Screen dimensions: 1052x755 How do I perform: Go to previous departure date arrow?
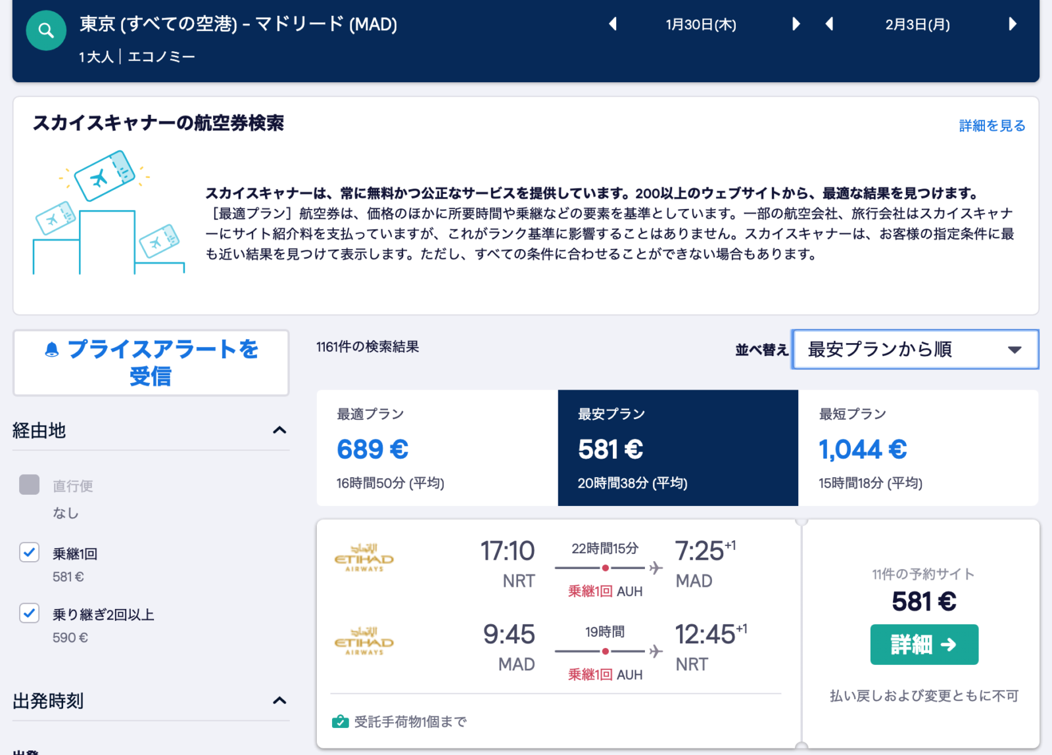click(x=613, y=24)
